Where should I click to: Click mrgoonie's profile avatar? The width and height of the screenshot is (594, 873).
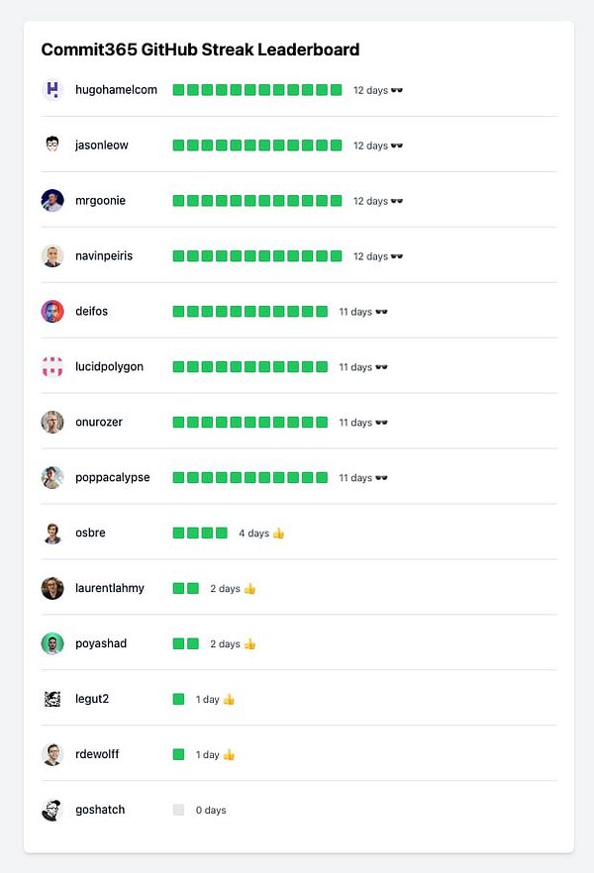point(52,200)
